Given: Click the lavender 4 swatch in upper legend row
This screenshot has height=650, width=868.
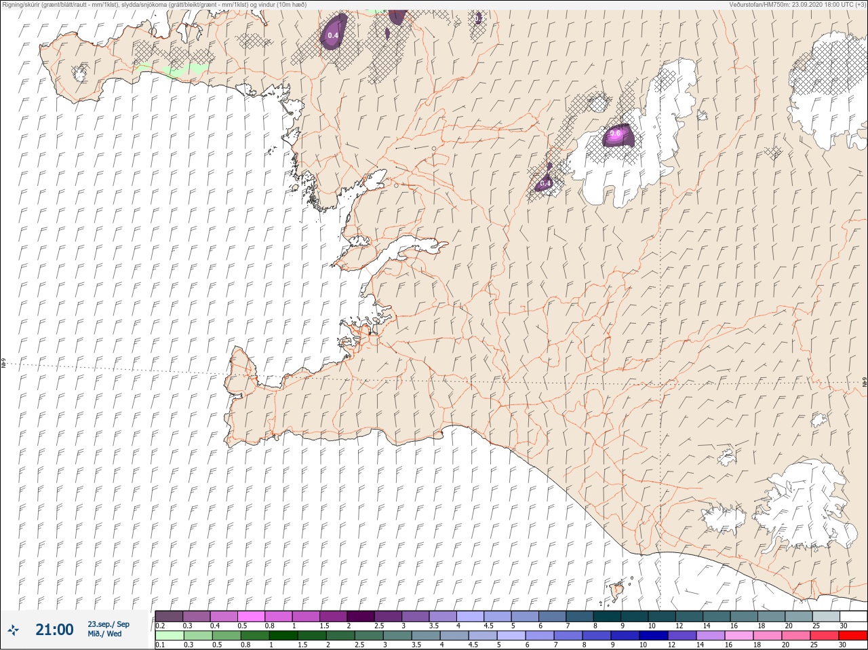Looking at the screenshot, I should [470, 616].
